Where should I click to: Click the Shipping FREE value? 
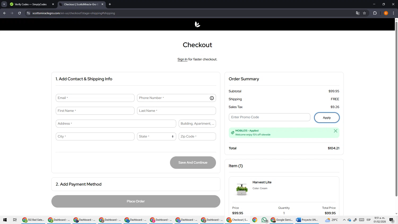335,99
